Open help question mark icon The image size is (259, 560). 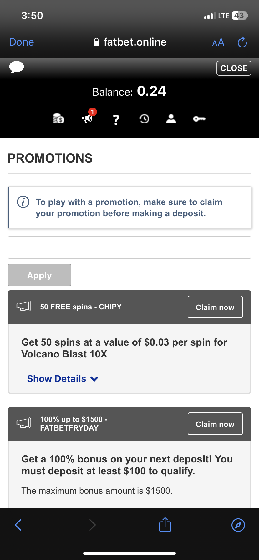coord(116,119)
